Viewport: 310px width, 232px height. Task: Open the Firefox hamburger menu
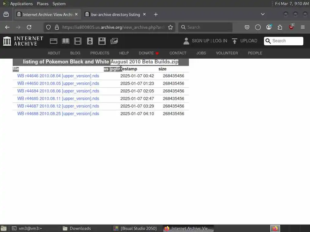(303, 27)
